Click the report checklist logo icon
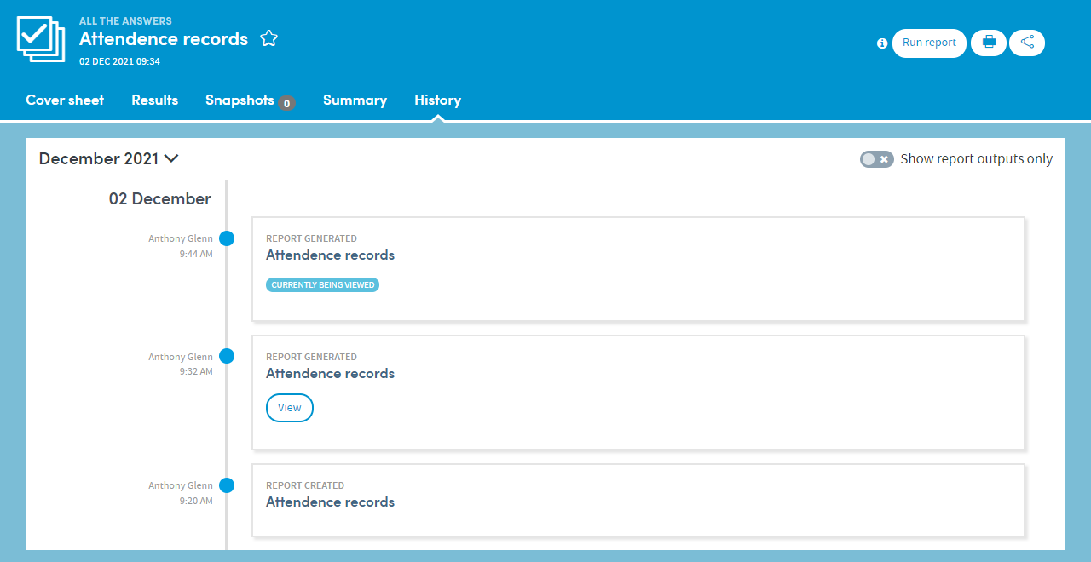Screen dimensions: 1091x562 coord(41,39)
